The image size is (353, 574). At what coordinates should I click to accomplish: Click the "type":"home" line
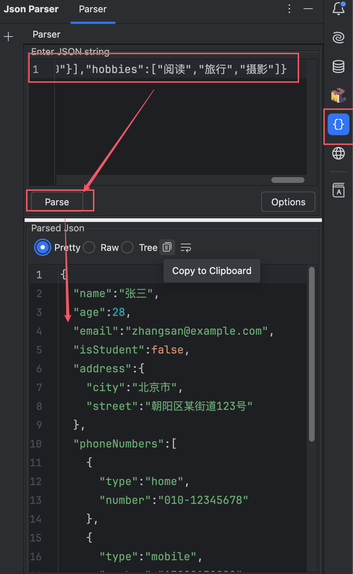click(144, 481)
